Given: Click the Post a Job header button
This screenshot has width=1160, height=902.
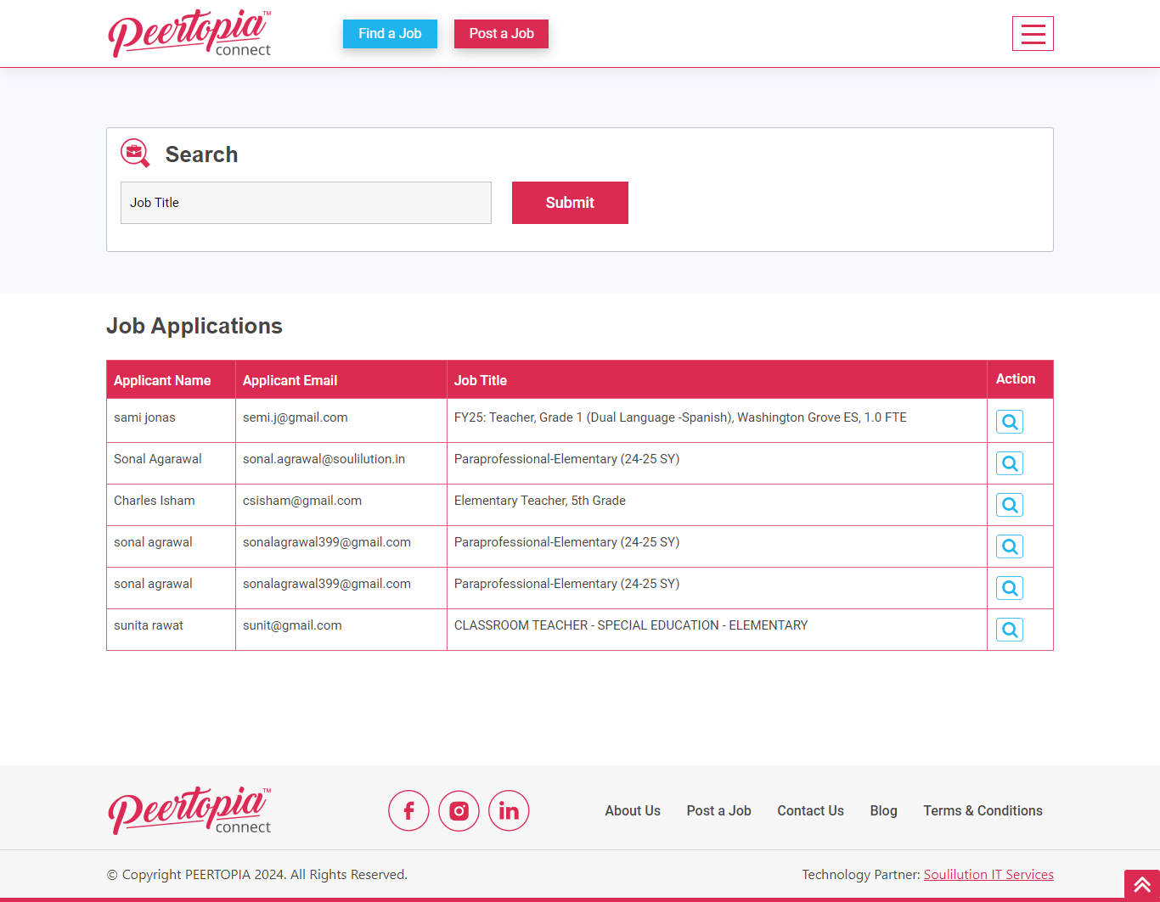Looking at the screenshot, I should pos(501,34).
